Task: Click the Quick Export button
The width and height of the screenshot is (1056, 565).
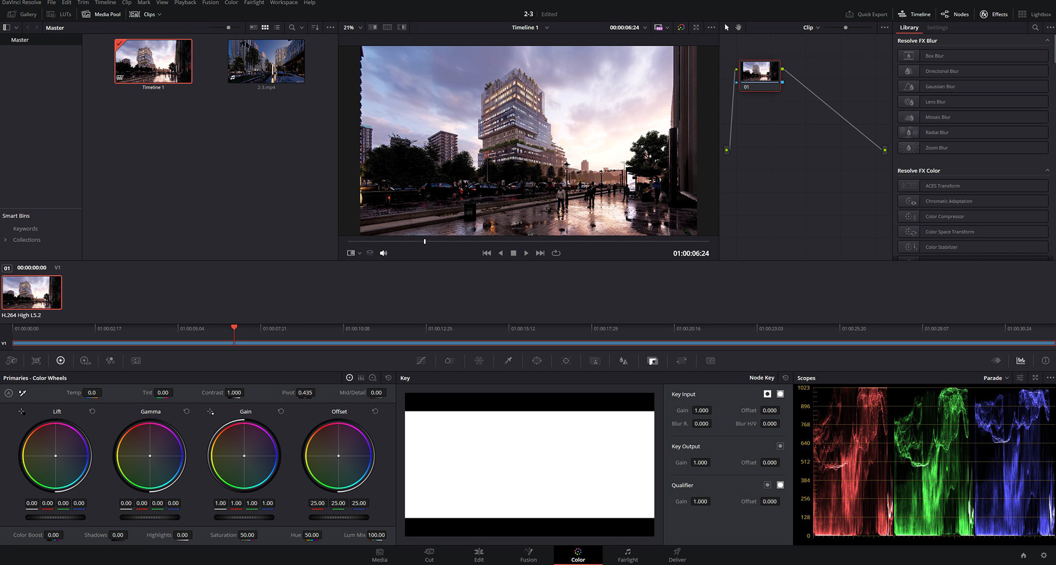Action: (x=866, y=14)
